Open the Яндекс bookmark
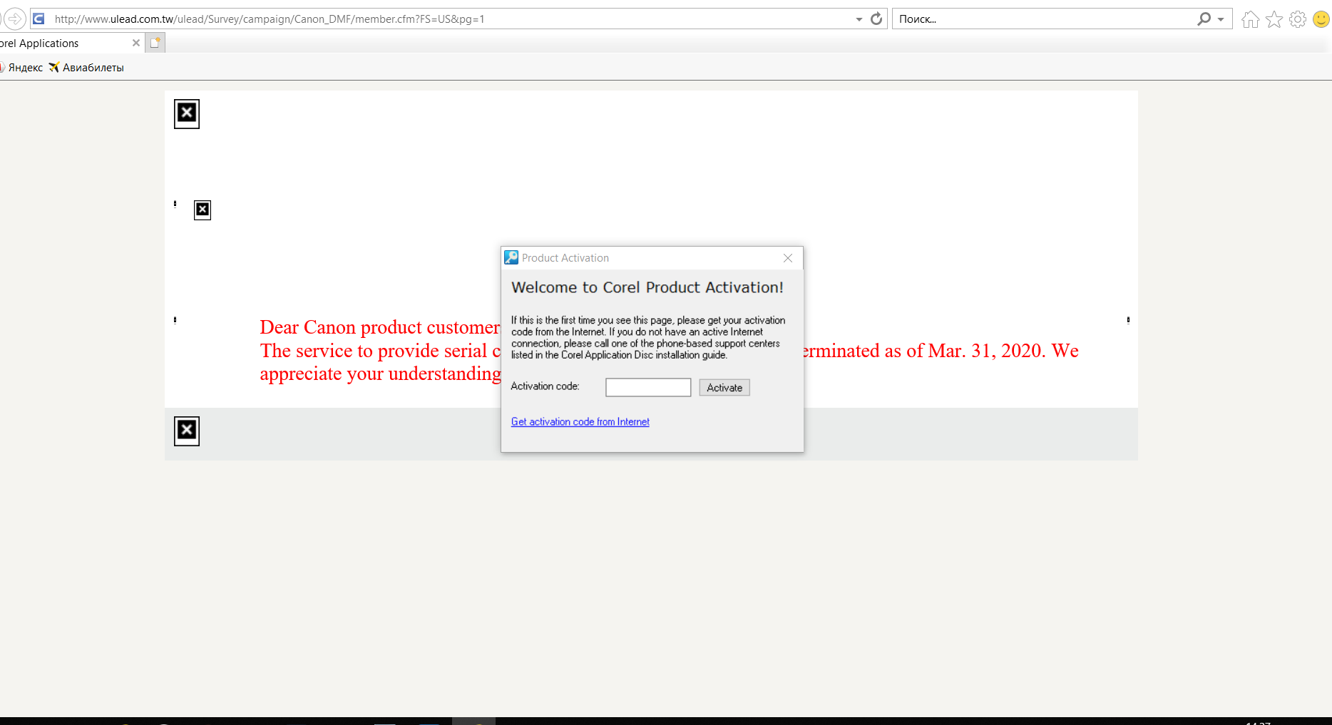This screenshot has width=1332, height=725. click(21, 68)
